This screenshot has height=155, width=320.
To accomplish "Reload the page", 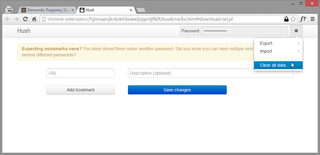I will [25, 19].
